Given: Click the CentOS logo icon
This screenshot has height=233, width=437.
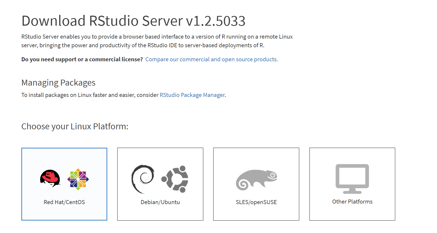Looking at the screenshot, I should point(78,179).
